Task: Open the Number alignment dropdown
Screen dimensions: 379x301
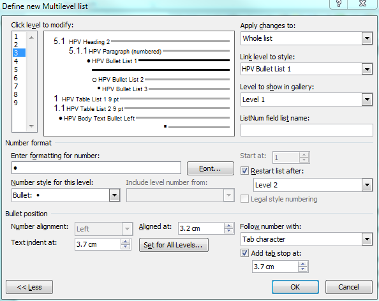Action: click(x=127, y=229)
